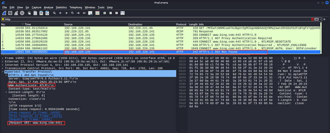Select the WWW-Authenticate: NTLM line
The width and height of the screenshot is (330, 133).
point(31,85)
